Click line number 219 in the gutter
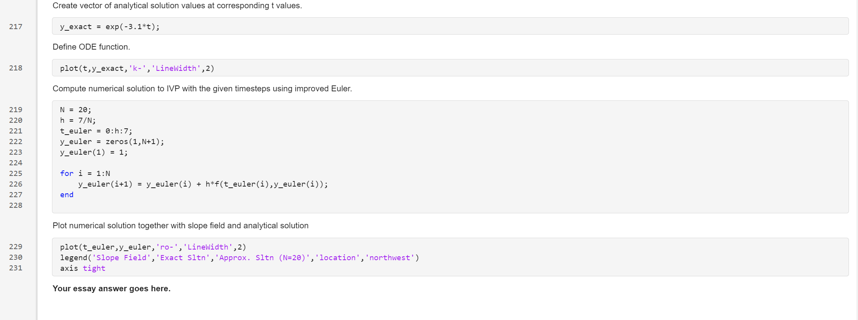858x320 pixels. coord(16,110)
